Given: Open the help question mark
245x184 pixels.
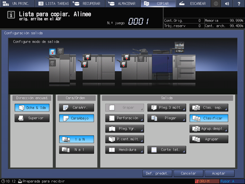Looking at the screenshot, I should pos(239,3).
